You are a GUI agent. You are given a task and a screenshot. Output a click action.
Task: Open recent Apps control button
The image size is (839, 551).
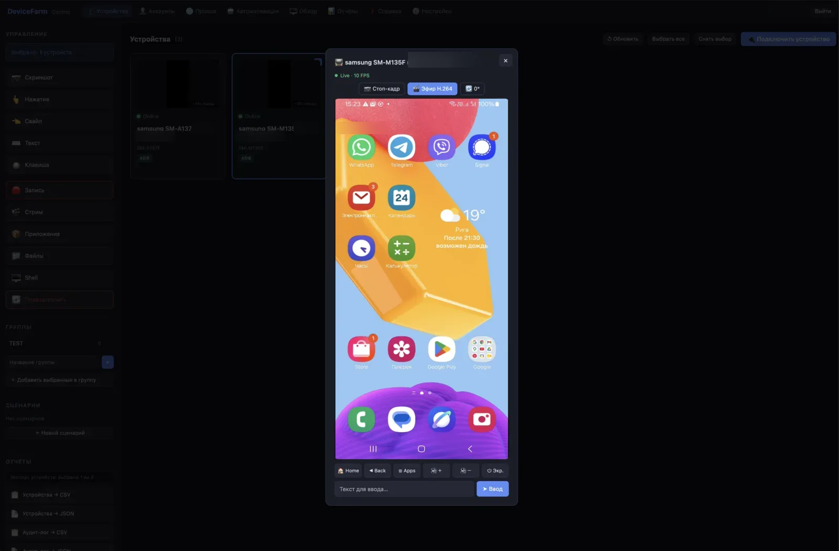407,470
